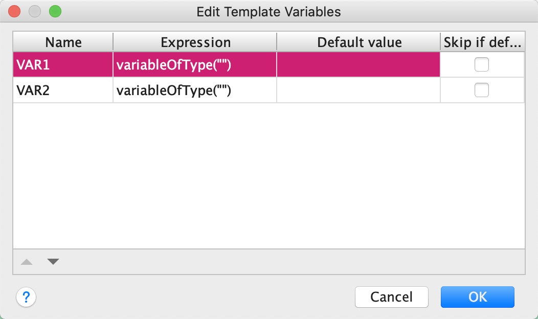This screenshot has height=319, width=538.
Task: Click the VAR1 default value cell
Action: coord(358,65)
